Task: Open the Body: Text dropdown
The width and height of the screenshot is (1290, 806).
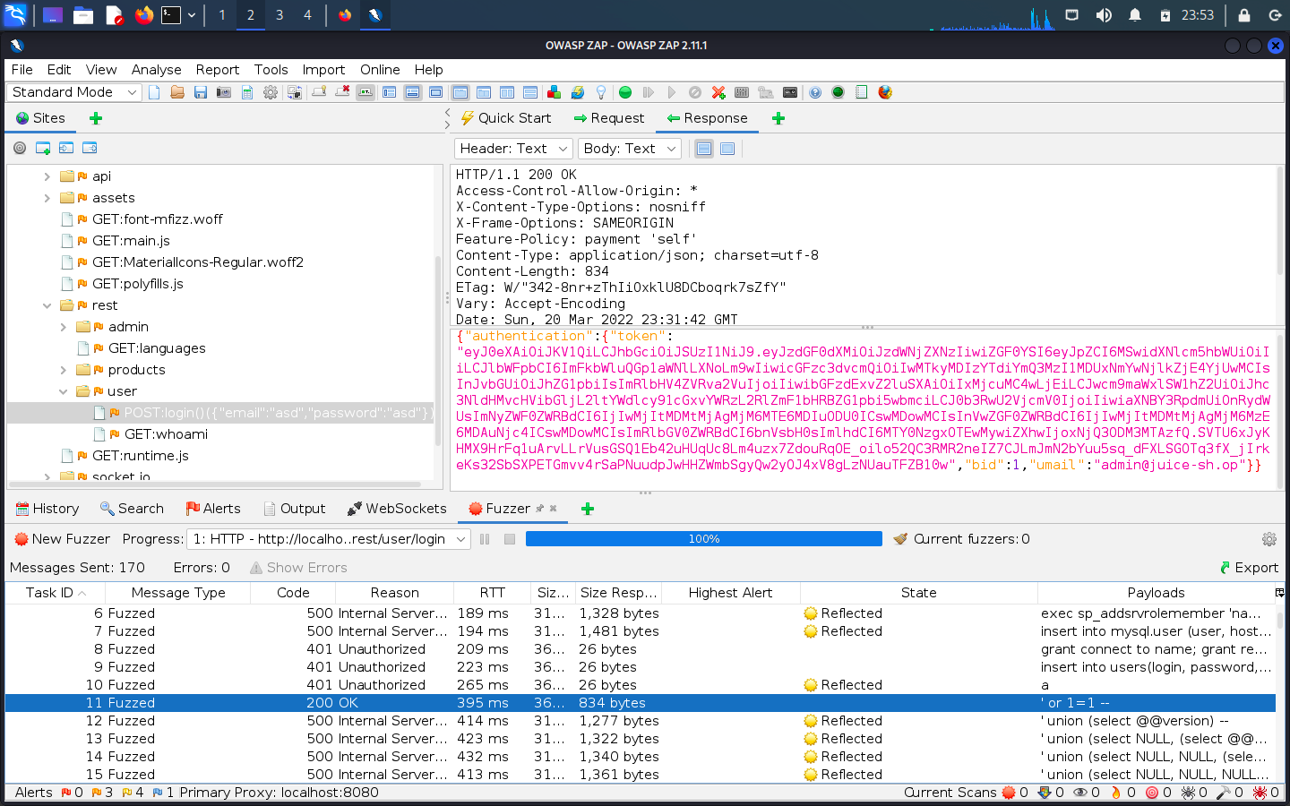Action: pyautogui.click(x=629, y=149)
